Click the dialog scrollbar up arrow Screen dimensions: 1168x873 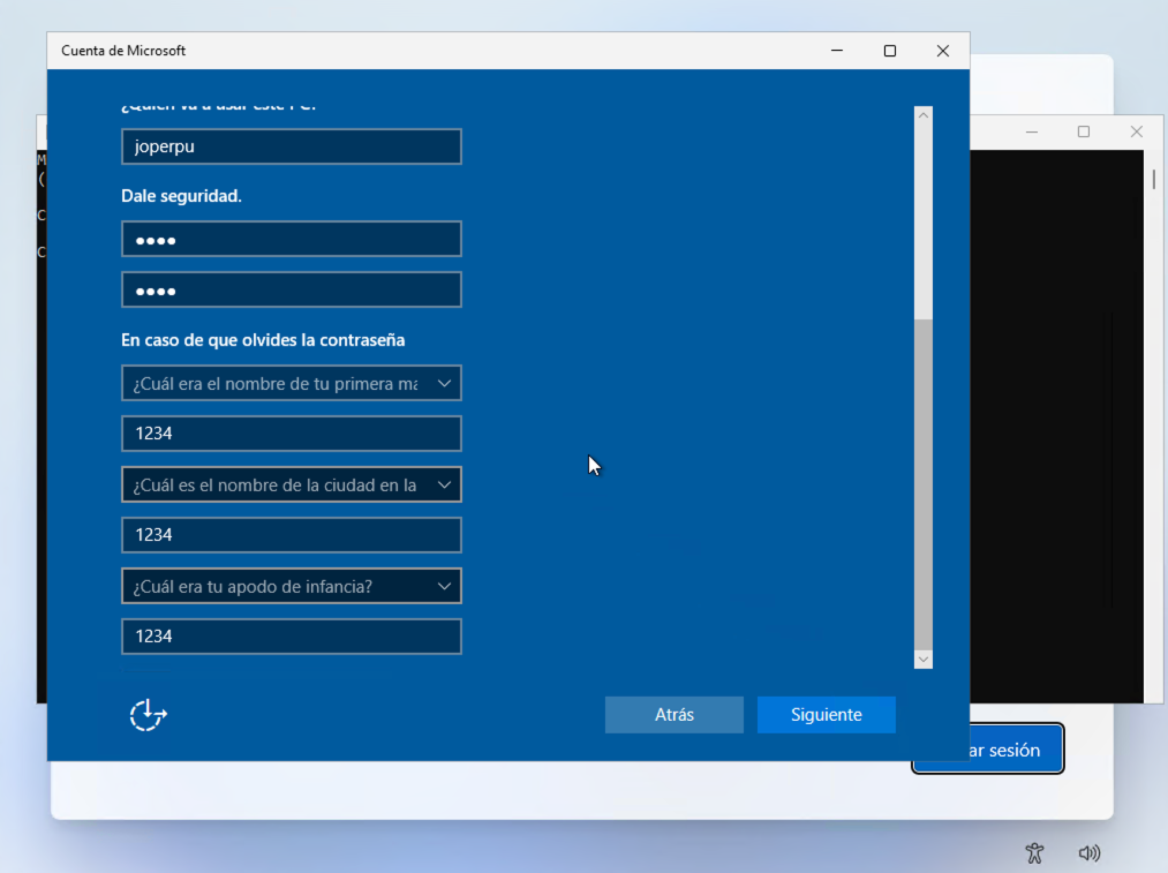click(924, 115)
